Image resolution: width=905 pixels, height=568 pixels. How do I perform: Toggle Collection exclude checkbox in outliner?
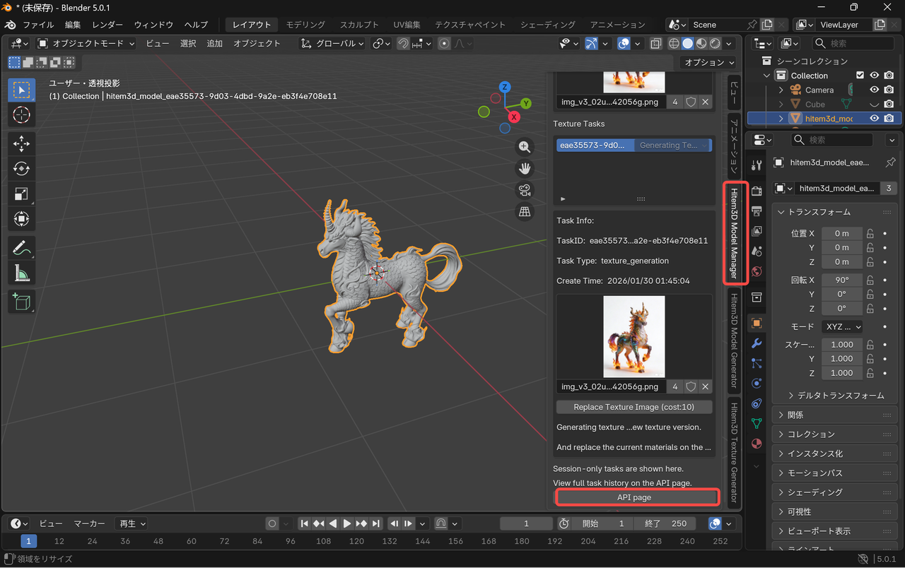coord(860,76)
